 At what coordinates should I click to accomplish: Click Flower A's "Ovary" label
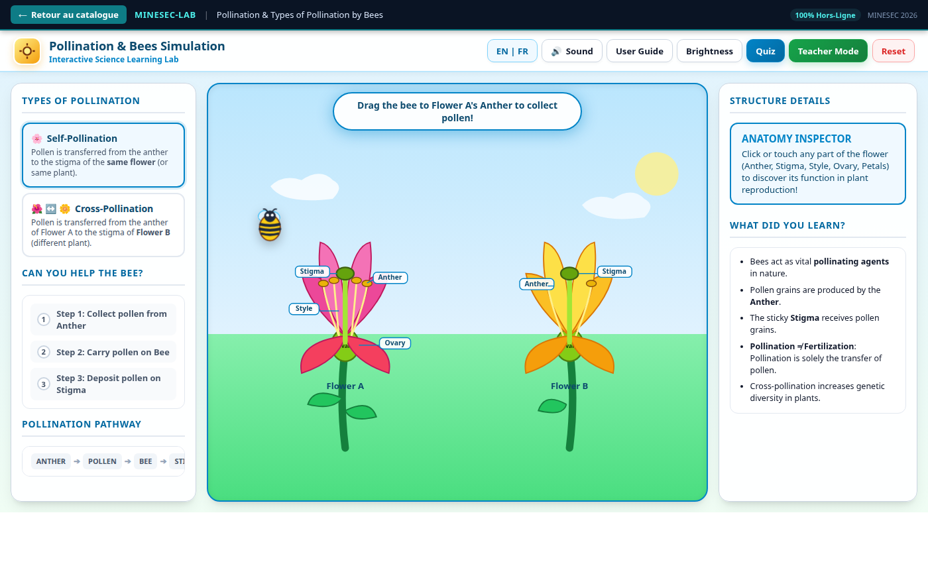click(395, 343)
